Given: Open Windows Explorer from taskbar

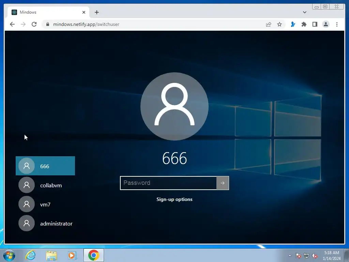Looking at the screenshot, I should (x=51, y=255).
